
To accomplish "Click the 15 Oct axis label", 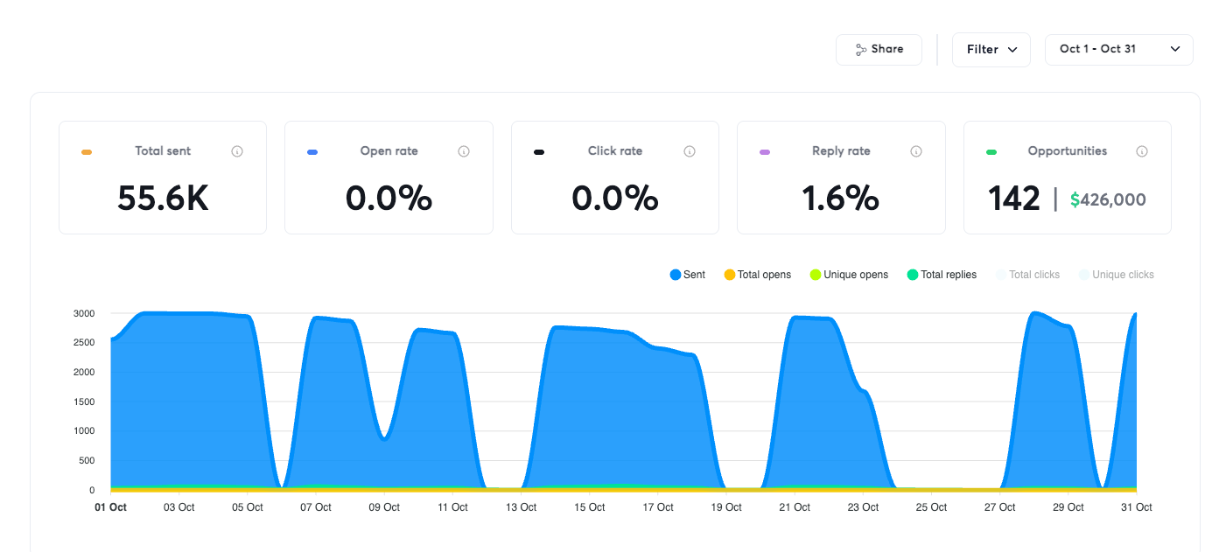I will click(590, 507).
